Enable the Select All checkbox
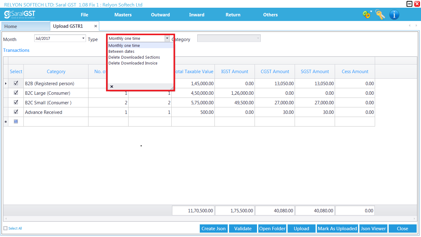Image resolution: width=421 pixels, height=237 pixels. click(x=5, y=228)
